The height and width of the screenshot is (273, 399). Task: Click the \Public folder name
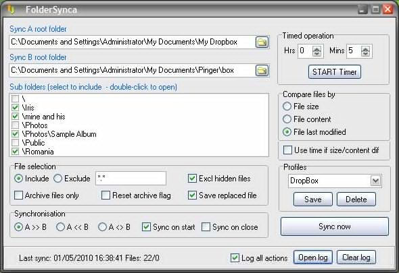tap(33, 143)
